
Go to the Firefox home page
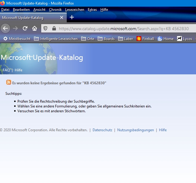coord(35,28)
